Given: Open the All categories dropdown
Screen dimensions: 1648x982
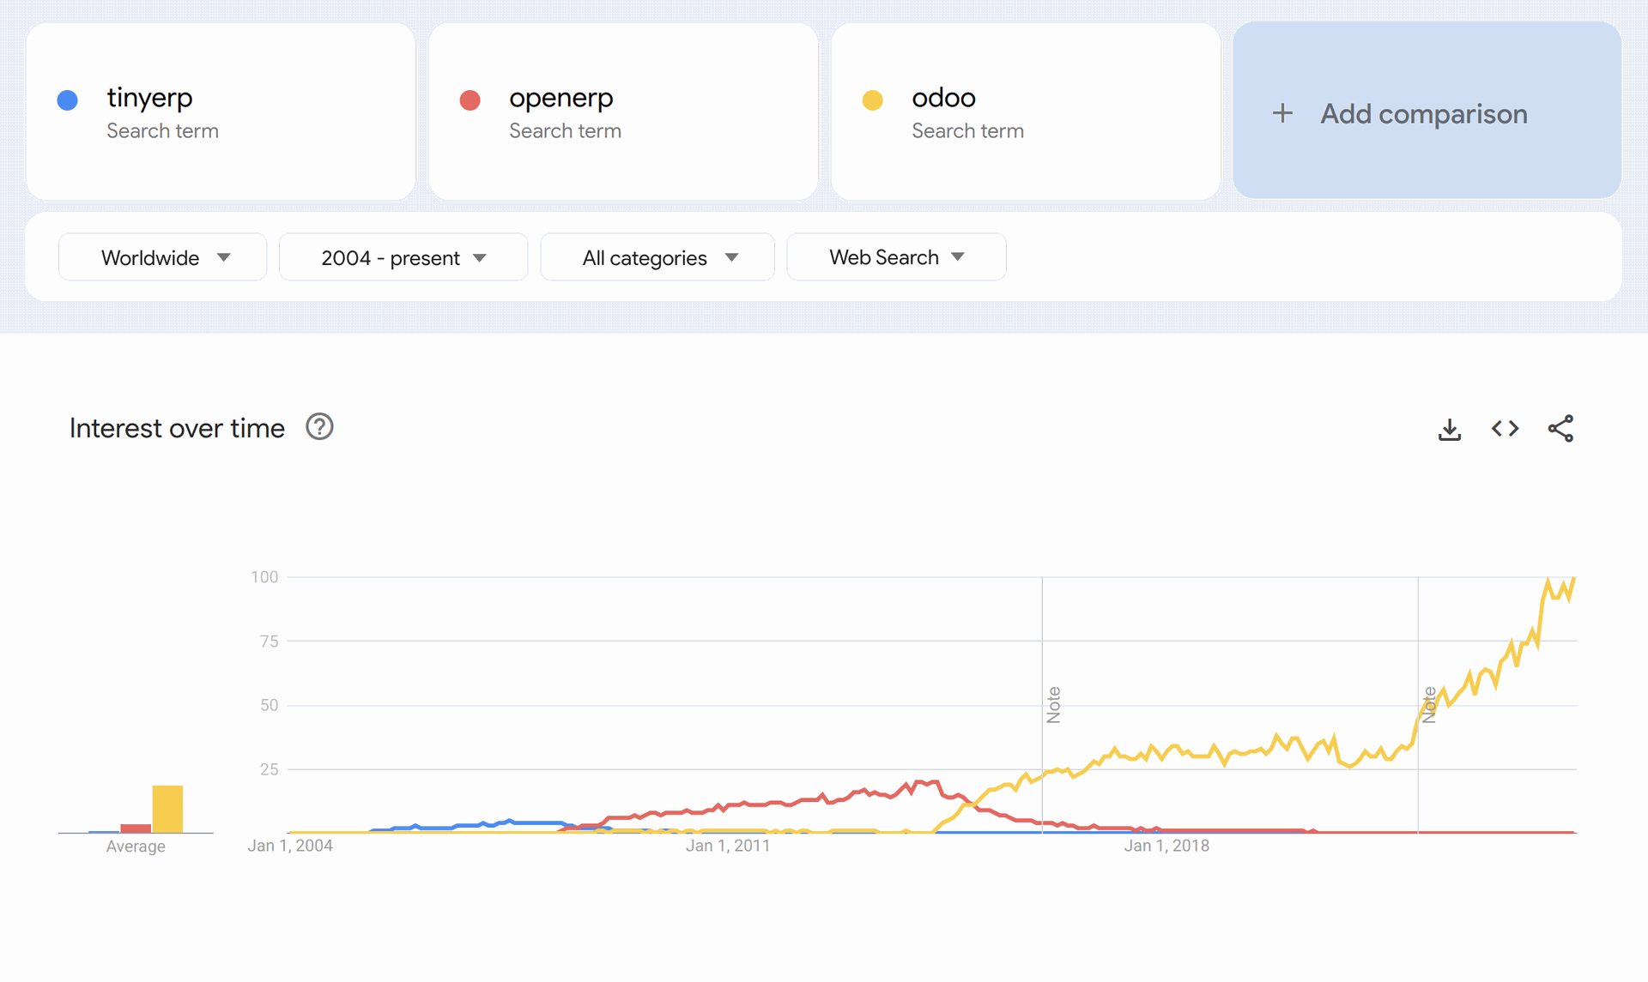Looking at the screenshot, I should 657,257.
